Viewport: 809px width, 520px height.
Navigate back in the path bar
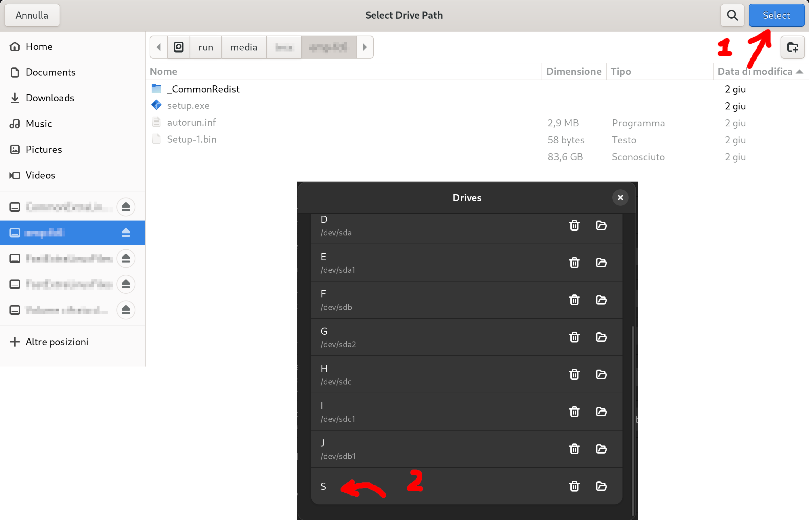(x=158, y=47)
